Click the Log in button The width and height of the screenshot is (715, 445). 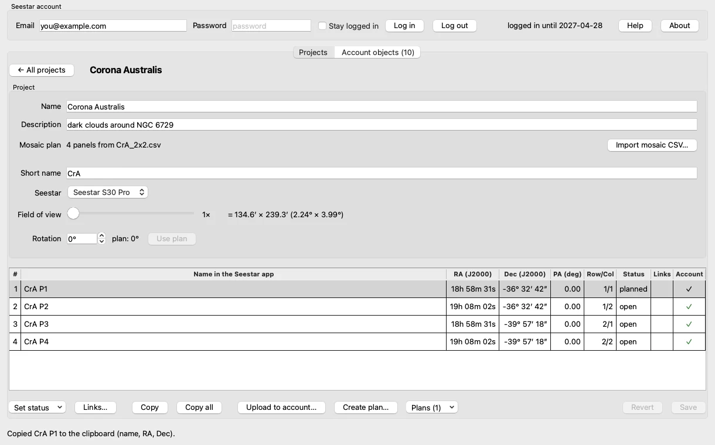pos(404,26)
